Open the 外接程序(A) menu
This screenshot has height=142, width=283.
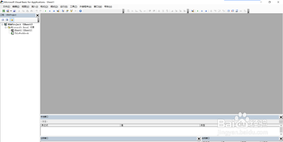(85, 7)
